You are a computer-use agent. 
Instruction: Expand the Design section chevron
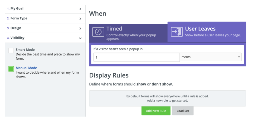(x=80, y=28)
